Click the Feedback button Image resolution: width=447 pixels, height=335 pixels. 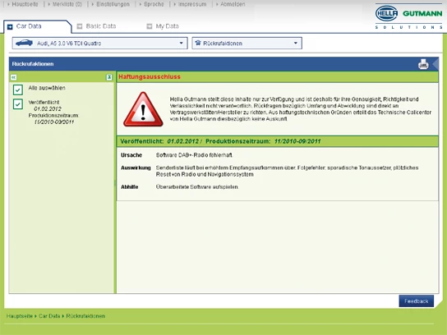(417, 301)
